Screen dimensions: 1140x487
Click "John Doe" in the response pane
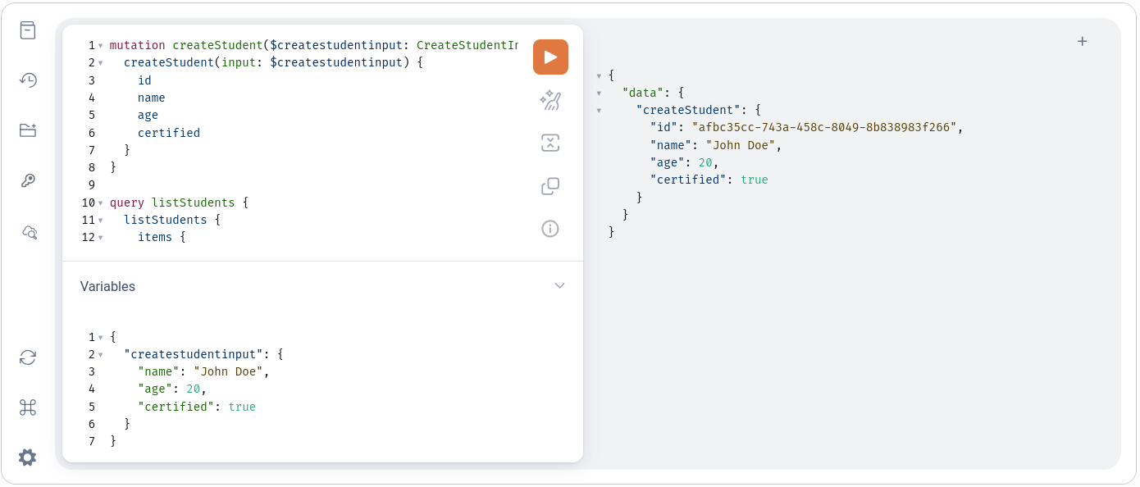(x=741, y=145)
